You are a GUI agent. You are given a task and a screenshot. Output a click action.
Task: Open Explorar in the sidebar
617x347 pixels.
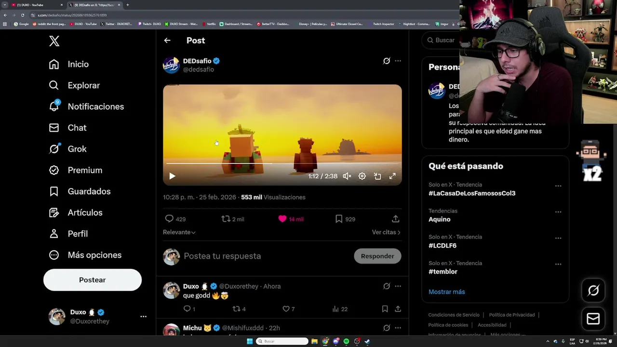coord(74,85)
